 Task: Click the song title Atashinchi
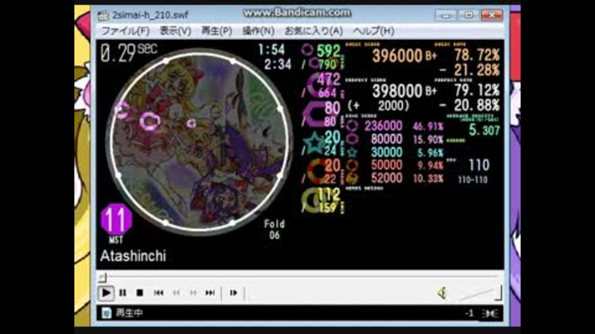coord(133,256)
